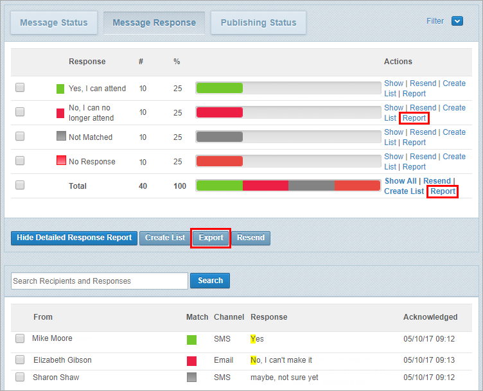Open Report for Not Matched row
Viewport: 483px width, 391px height.
[414, 143]
